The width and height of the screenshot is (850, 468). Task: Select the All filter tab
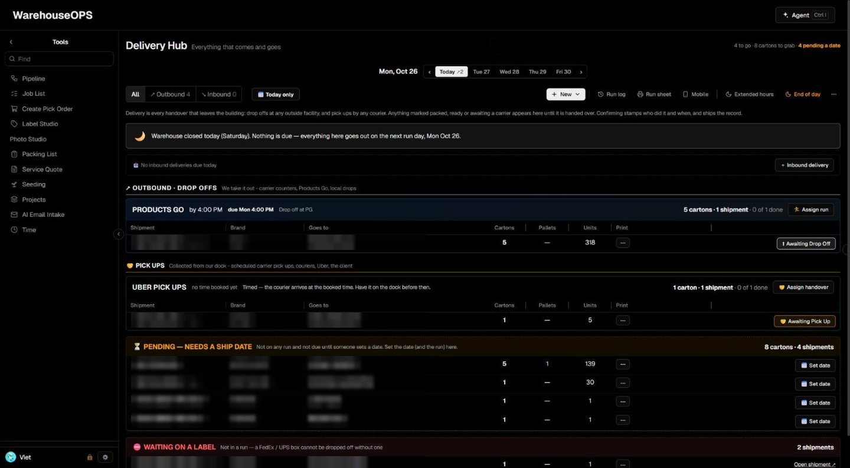point(135,94)
